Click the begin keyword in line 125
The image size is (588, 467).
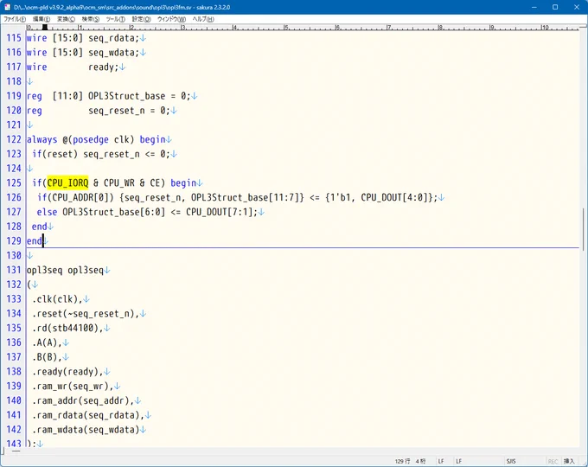183,183
